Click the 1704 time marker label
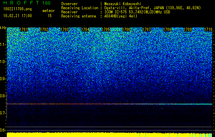Image resolution: width=215 pixels, height=137 pixels. [x=85, y=29]
